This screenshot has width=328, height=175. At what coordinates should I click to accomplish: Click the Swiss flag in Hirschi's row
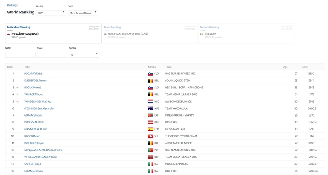coord(150,137)
